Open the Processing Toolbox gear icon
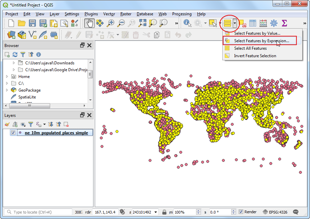 tap(274, 23)
